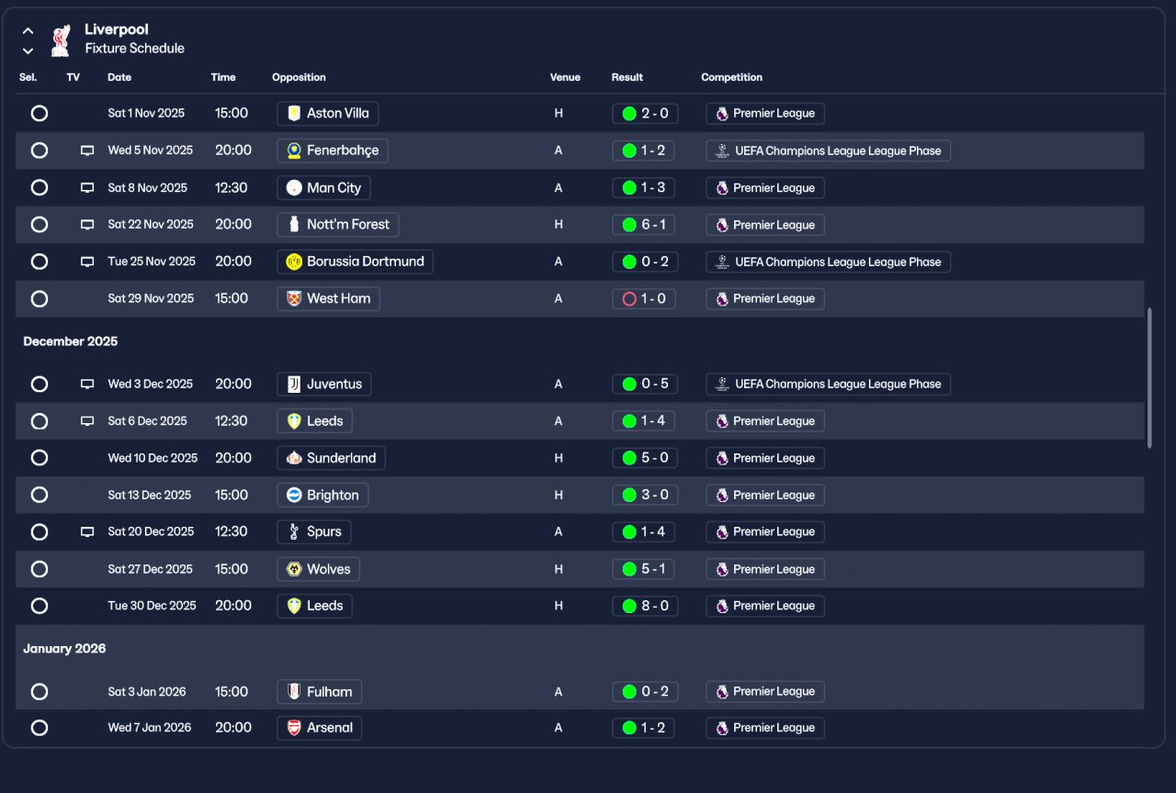1176x793 pixels.
Task: Click the TV icon on Juventus fixture
Action: click(x=87, y=384)
